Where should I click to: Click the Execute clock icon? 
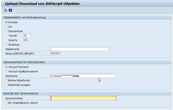point(5,10)
